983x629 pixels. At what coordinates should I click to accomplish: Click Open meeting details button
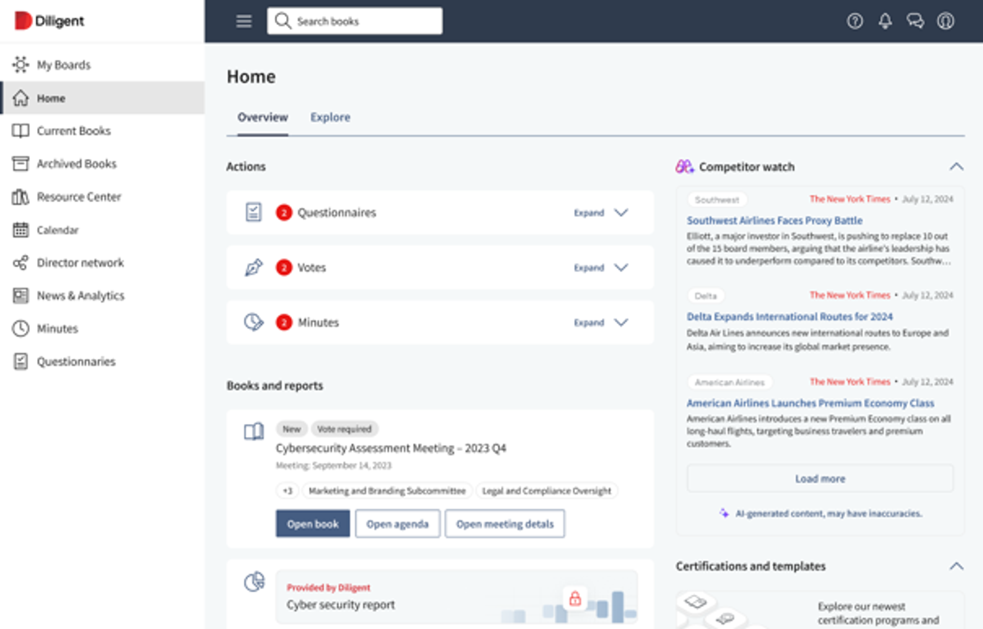(505, 524)
